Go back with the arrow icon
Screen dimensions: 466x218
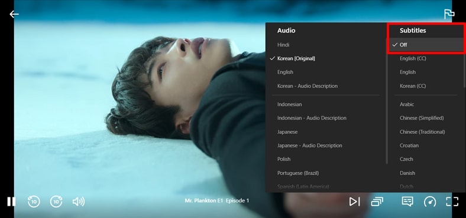pyautogui.click(x=14, y=14)
